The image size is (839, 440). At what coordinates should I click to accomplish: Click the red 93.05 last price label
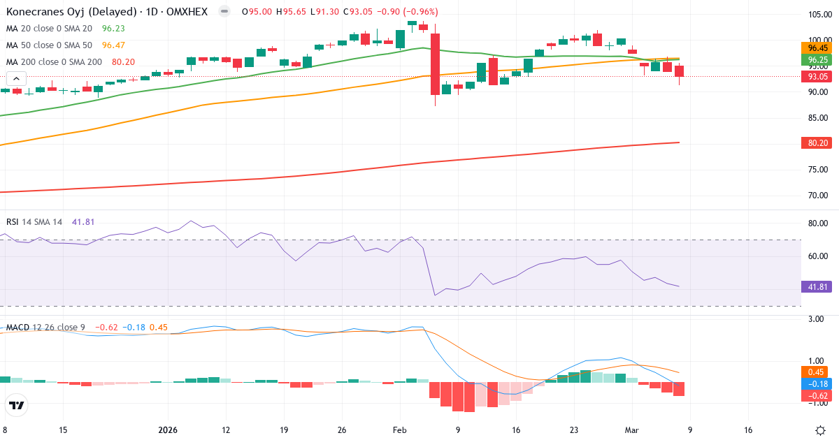[x=817, y=77]
